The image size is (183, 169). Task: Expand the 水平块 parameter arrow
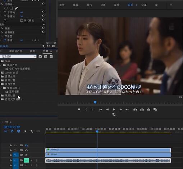click(x=1, y=12)
